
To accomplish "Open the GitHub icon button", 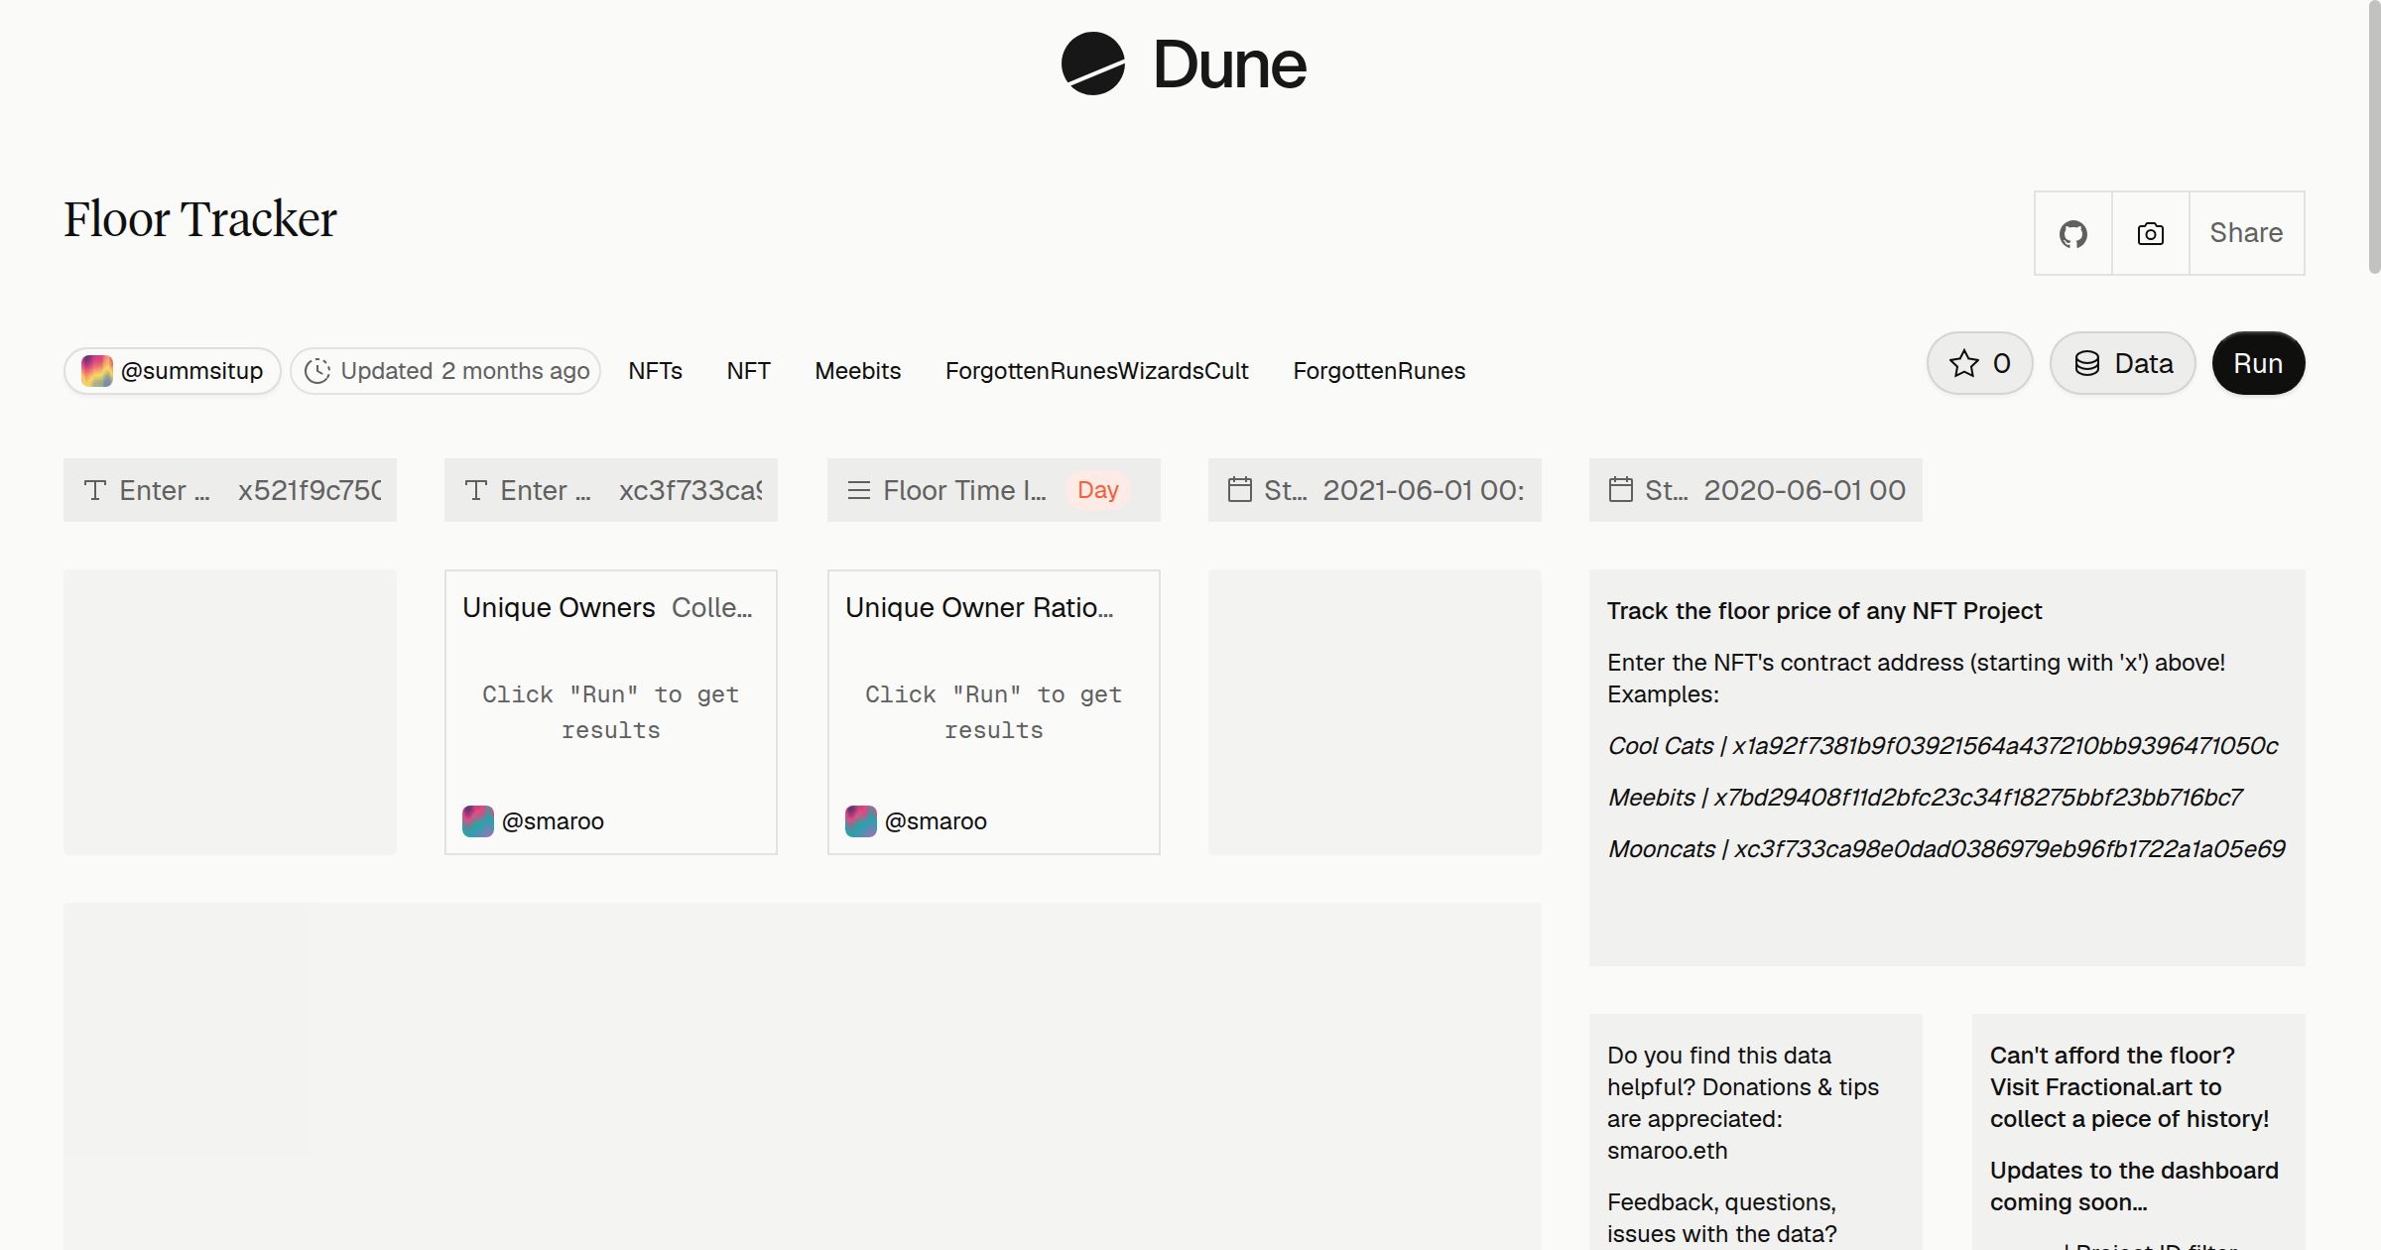I will 2072,233.
